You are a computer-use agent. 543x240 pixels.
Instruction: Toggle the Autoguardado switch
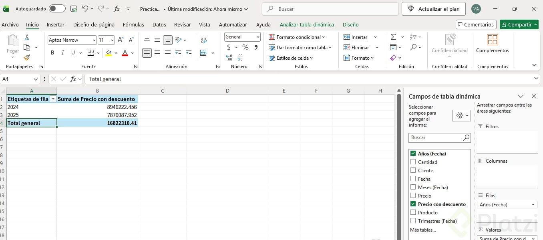point(57,8)
